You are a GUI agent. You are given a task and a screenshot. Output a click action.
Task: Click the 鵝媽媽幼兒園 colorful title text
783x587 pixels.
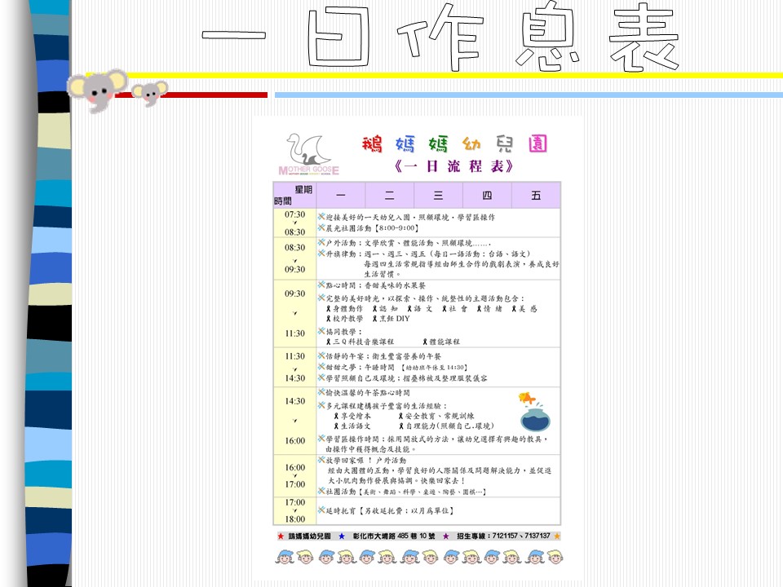(455, 145)
